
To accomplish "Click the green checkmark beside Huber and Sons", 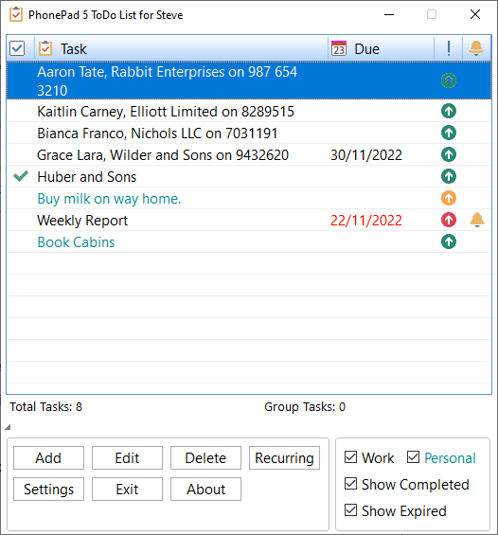I will (x=21, y=176).
